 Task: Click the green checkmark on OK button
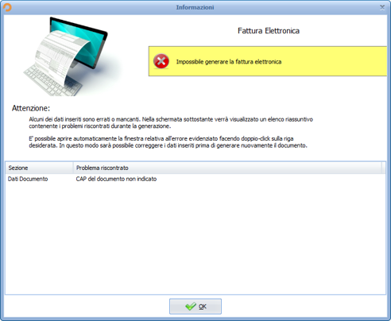pos(191,307)
